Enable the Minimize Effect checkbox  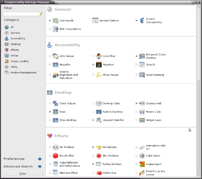point(50,173)
